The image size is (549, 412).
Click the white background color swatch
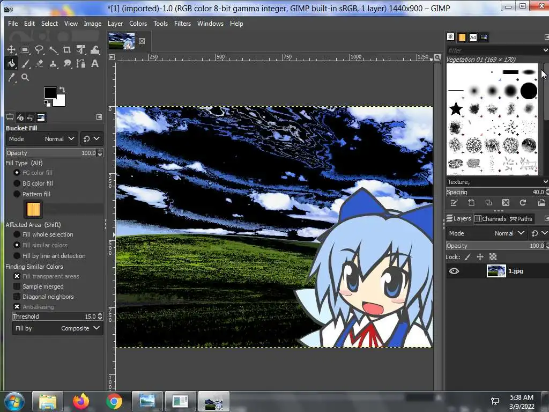click(60, 101)
